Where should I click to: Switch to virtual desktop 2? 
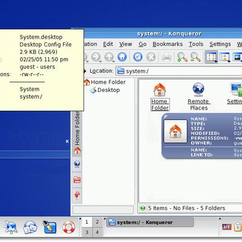[x=97, y=222]
